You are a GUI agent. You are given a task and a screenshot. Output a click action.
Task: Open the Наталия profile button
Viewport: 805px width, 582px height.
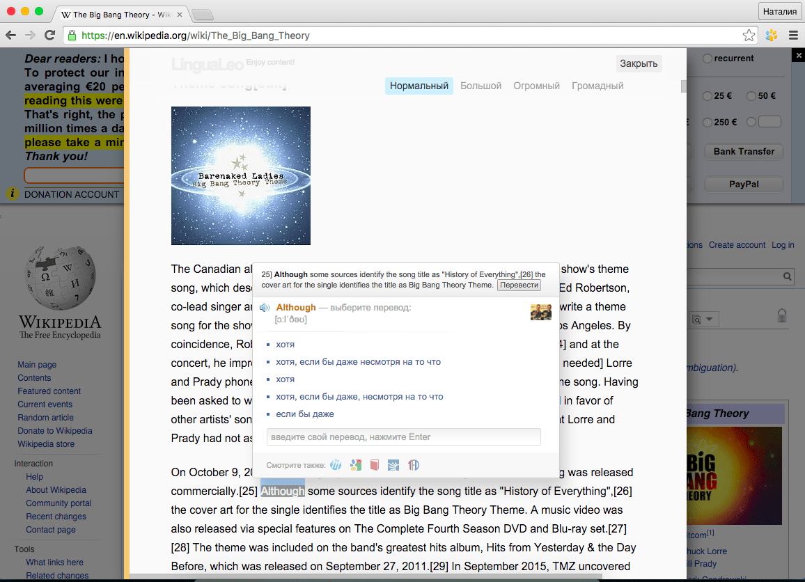[779, 11]
